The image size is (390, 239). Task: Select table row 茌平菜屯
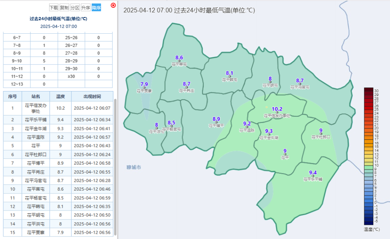tap(58, 189)
